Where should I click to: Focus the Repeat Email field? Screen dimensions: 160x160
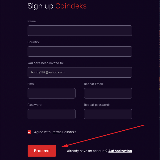point(108,93)
